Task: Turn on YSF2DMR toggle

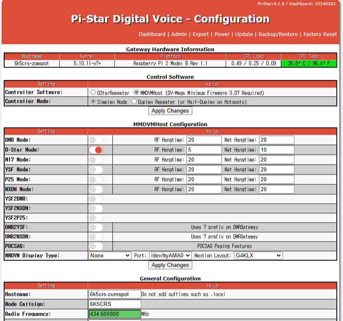Action: [x=96, y=199]
